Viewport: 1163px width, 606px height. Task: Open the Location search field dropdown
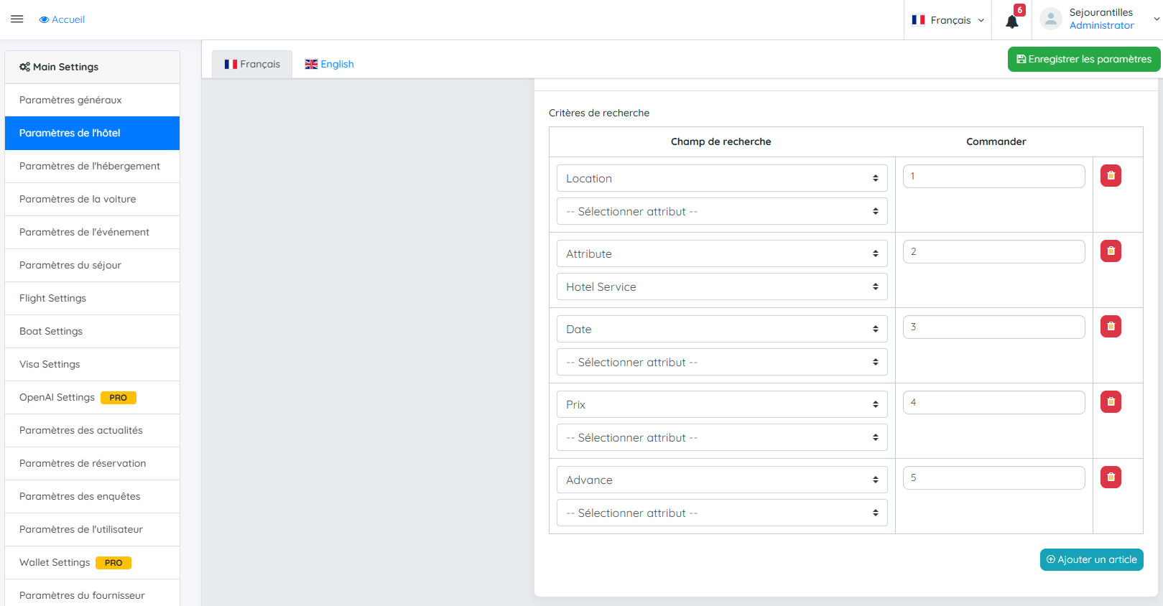point(721,179)
